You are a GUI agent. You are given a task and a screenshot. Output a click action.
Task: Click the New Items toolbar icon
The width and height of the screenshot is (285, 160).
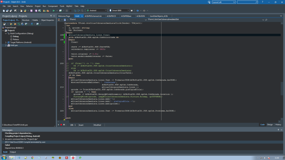tap(21, 11)
